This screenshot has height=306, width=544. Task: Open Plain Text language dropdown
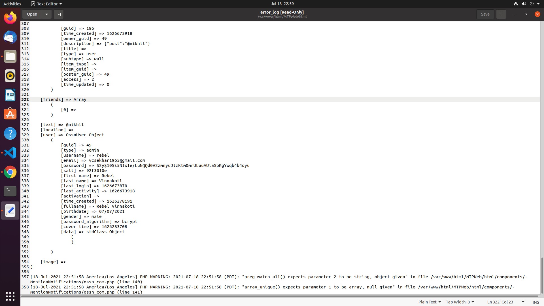430,302
